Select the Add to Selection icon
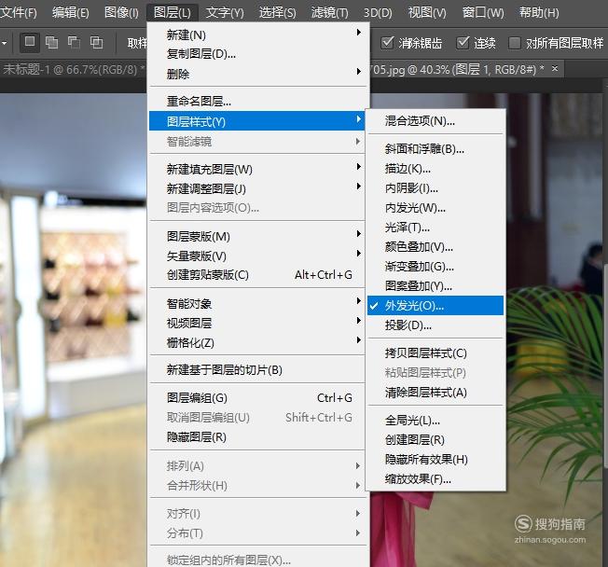 coord(51,42)
